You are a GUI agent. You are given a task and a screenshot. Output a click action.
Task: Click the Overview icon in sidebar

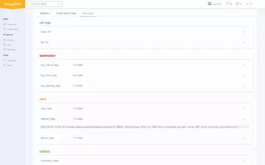[x=5, y=24]
